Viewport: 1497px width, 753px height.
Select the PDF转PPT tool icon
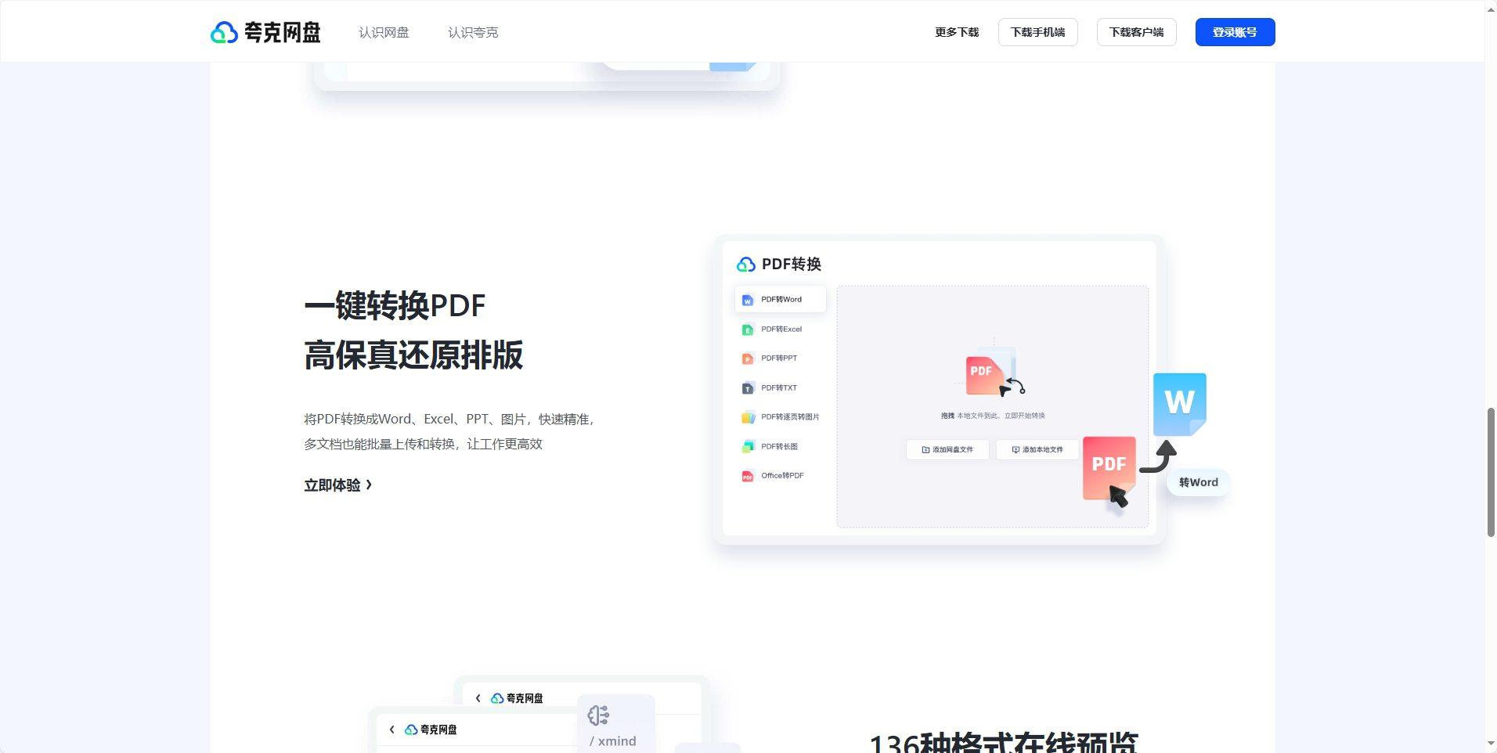click(x=748, y=358)
